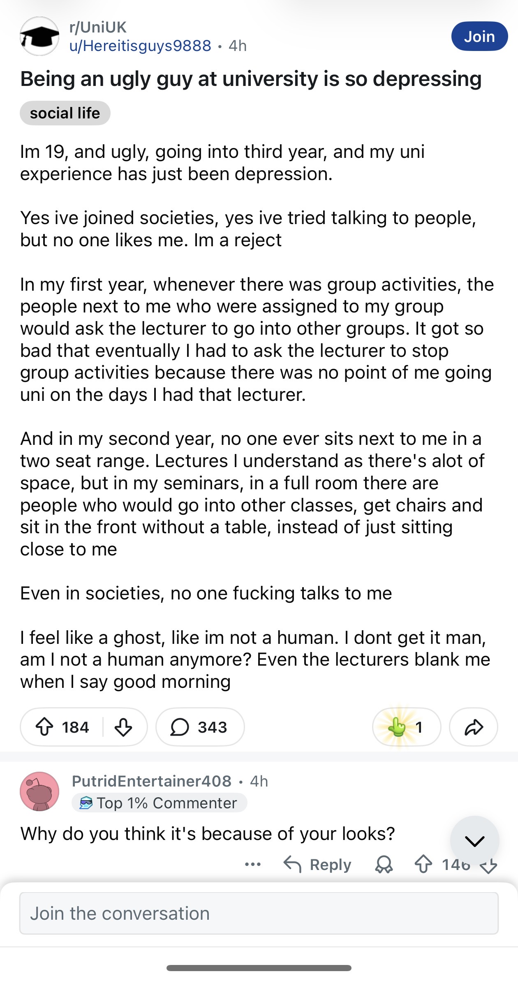
Task: Join the r/UniUK community
Action: coord(479,37)
